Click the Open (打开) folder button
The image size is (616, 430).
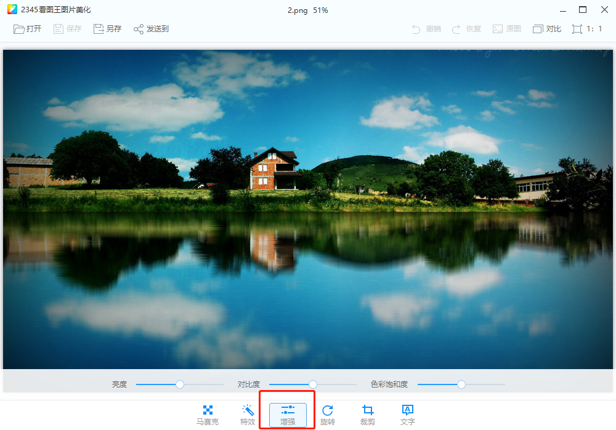28,29
